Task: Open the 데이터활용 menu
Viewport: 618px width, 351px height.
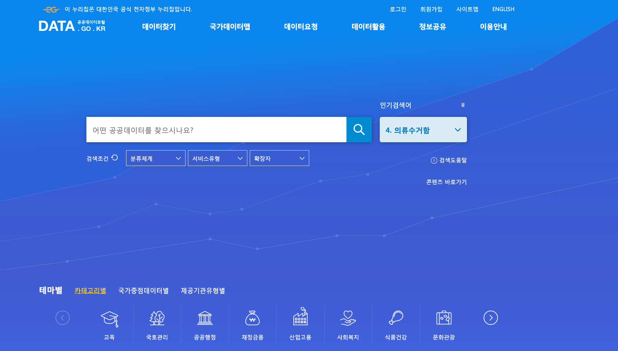Action: click(x=368, y=27)
